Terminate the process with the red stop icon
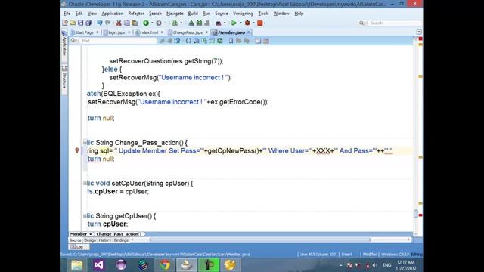The image size is (484, 272). pos(260,23)
